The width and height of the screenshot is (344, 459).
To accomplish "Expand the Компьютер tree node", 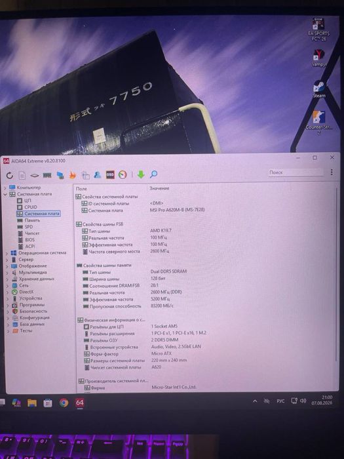I will pyautogui.click(x=5, y=188).
